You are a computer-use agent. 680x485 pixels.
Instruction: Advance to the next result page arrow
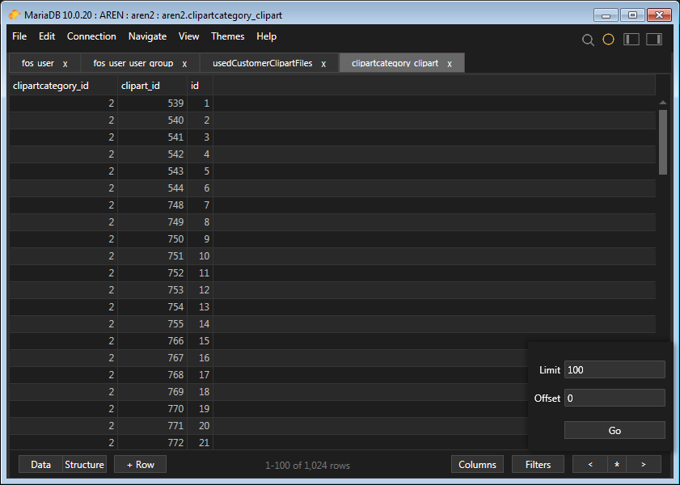point(644,464)
